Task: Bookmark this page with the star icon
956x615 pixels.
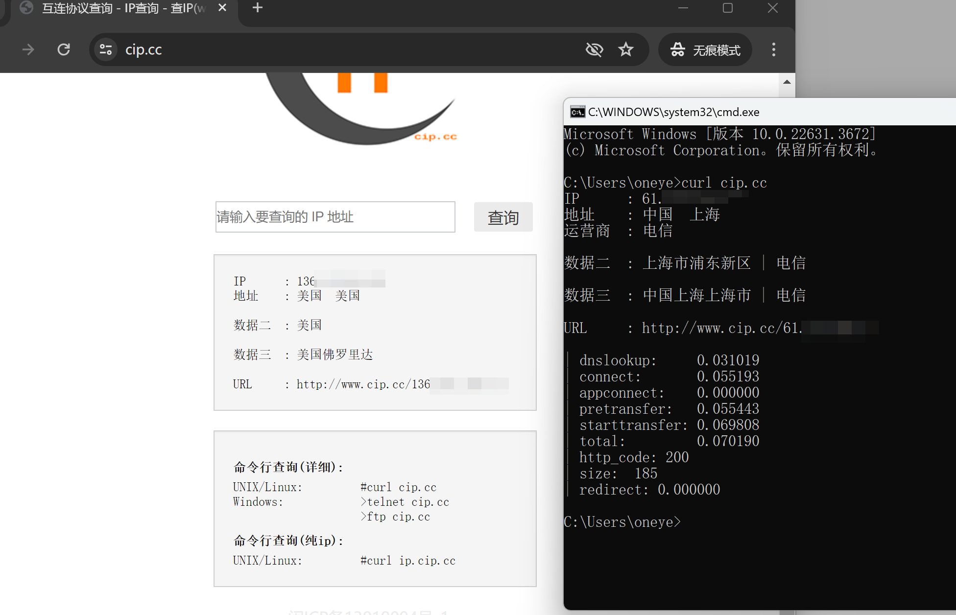Action: click(x=625, y=49)
